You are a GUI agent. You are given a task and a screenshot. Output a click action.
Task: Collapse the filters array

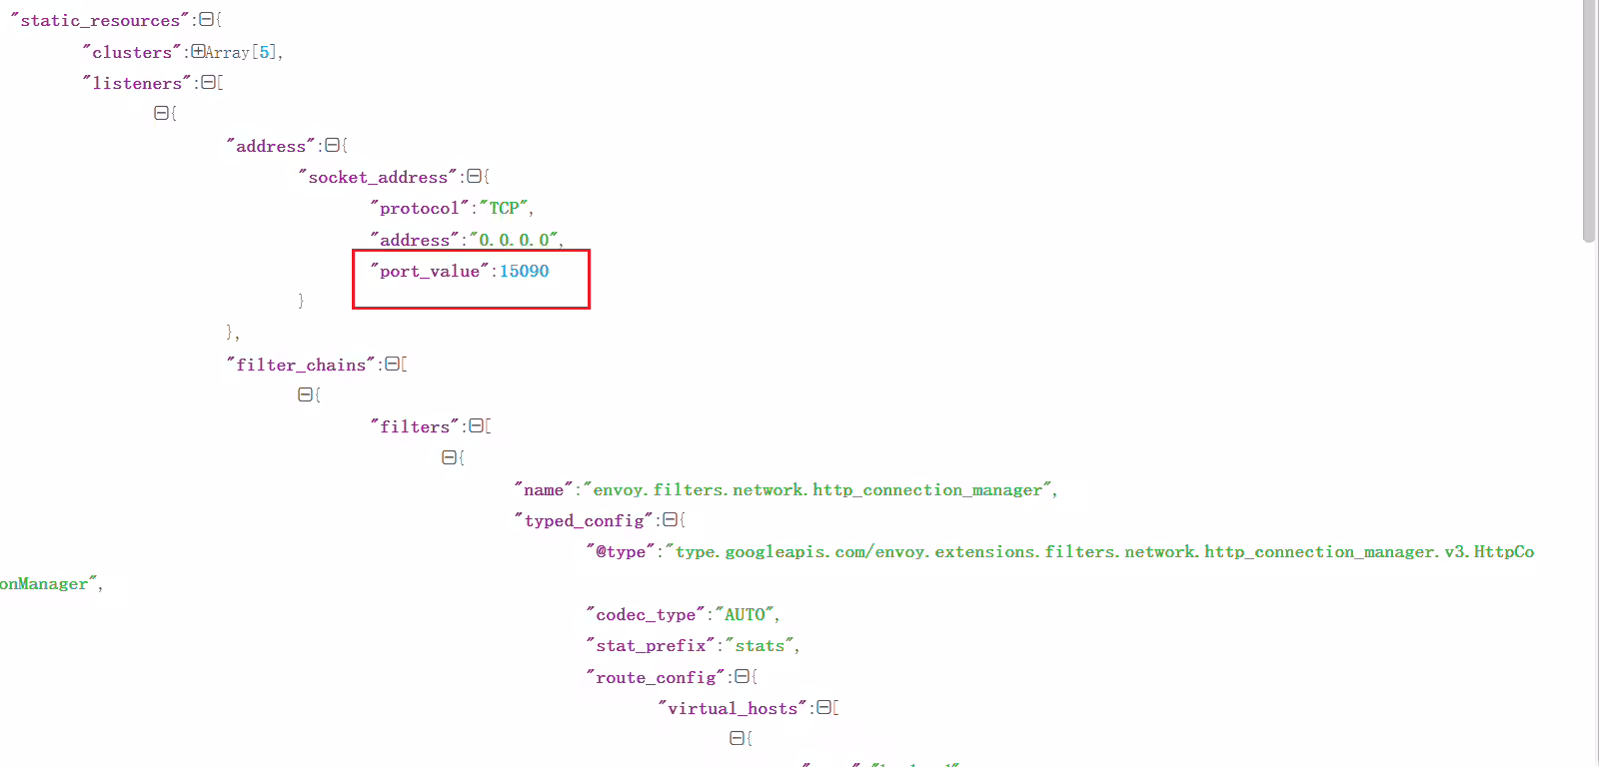pos(476,425)
